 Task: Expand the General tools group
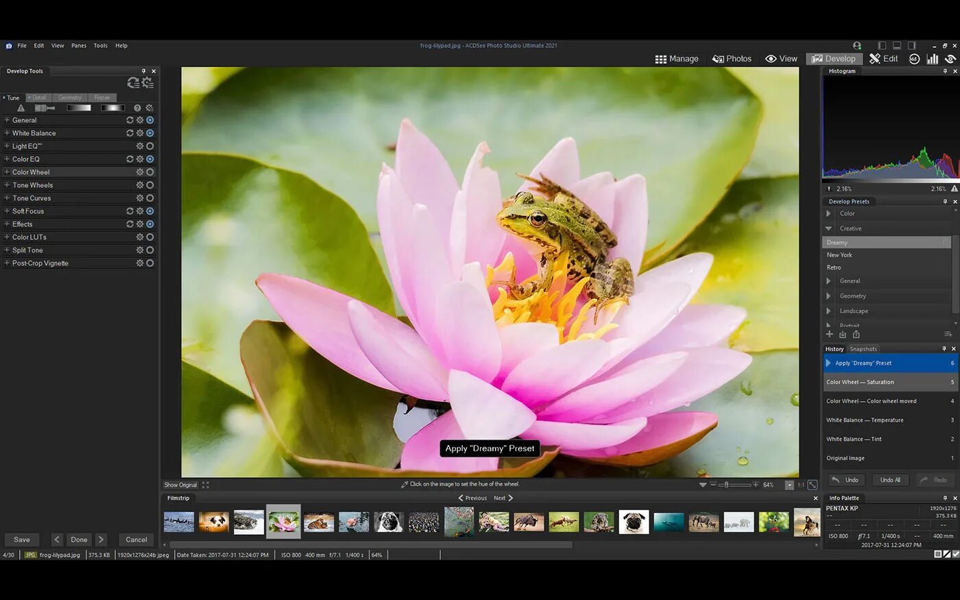point(7,120)
